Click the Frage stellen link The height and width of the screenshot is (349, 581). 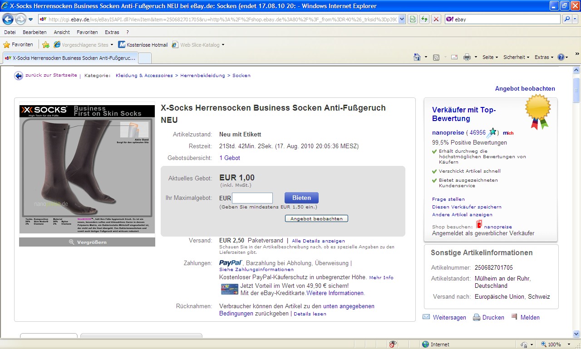448,199
